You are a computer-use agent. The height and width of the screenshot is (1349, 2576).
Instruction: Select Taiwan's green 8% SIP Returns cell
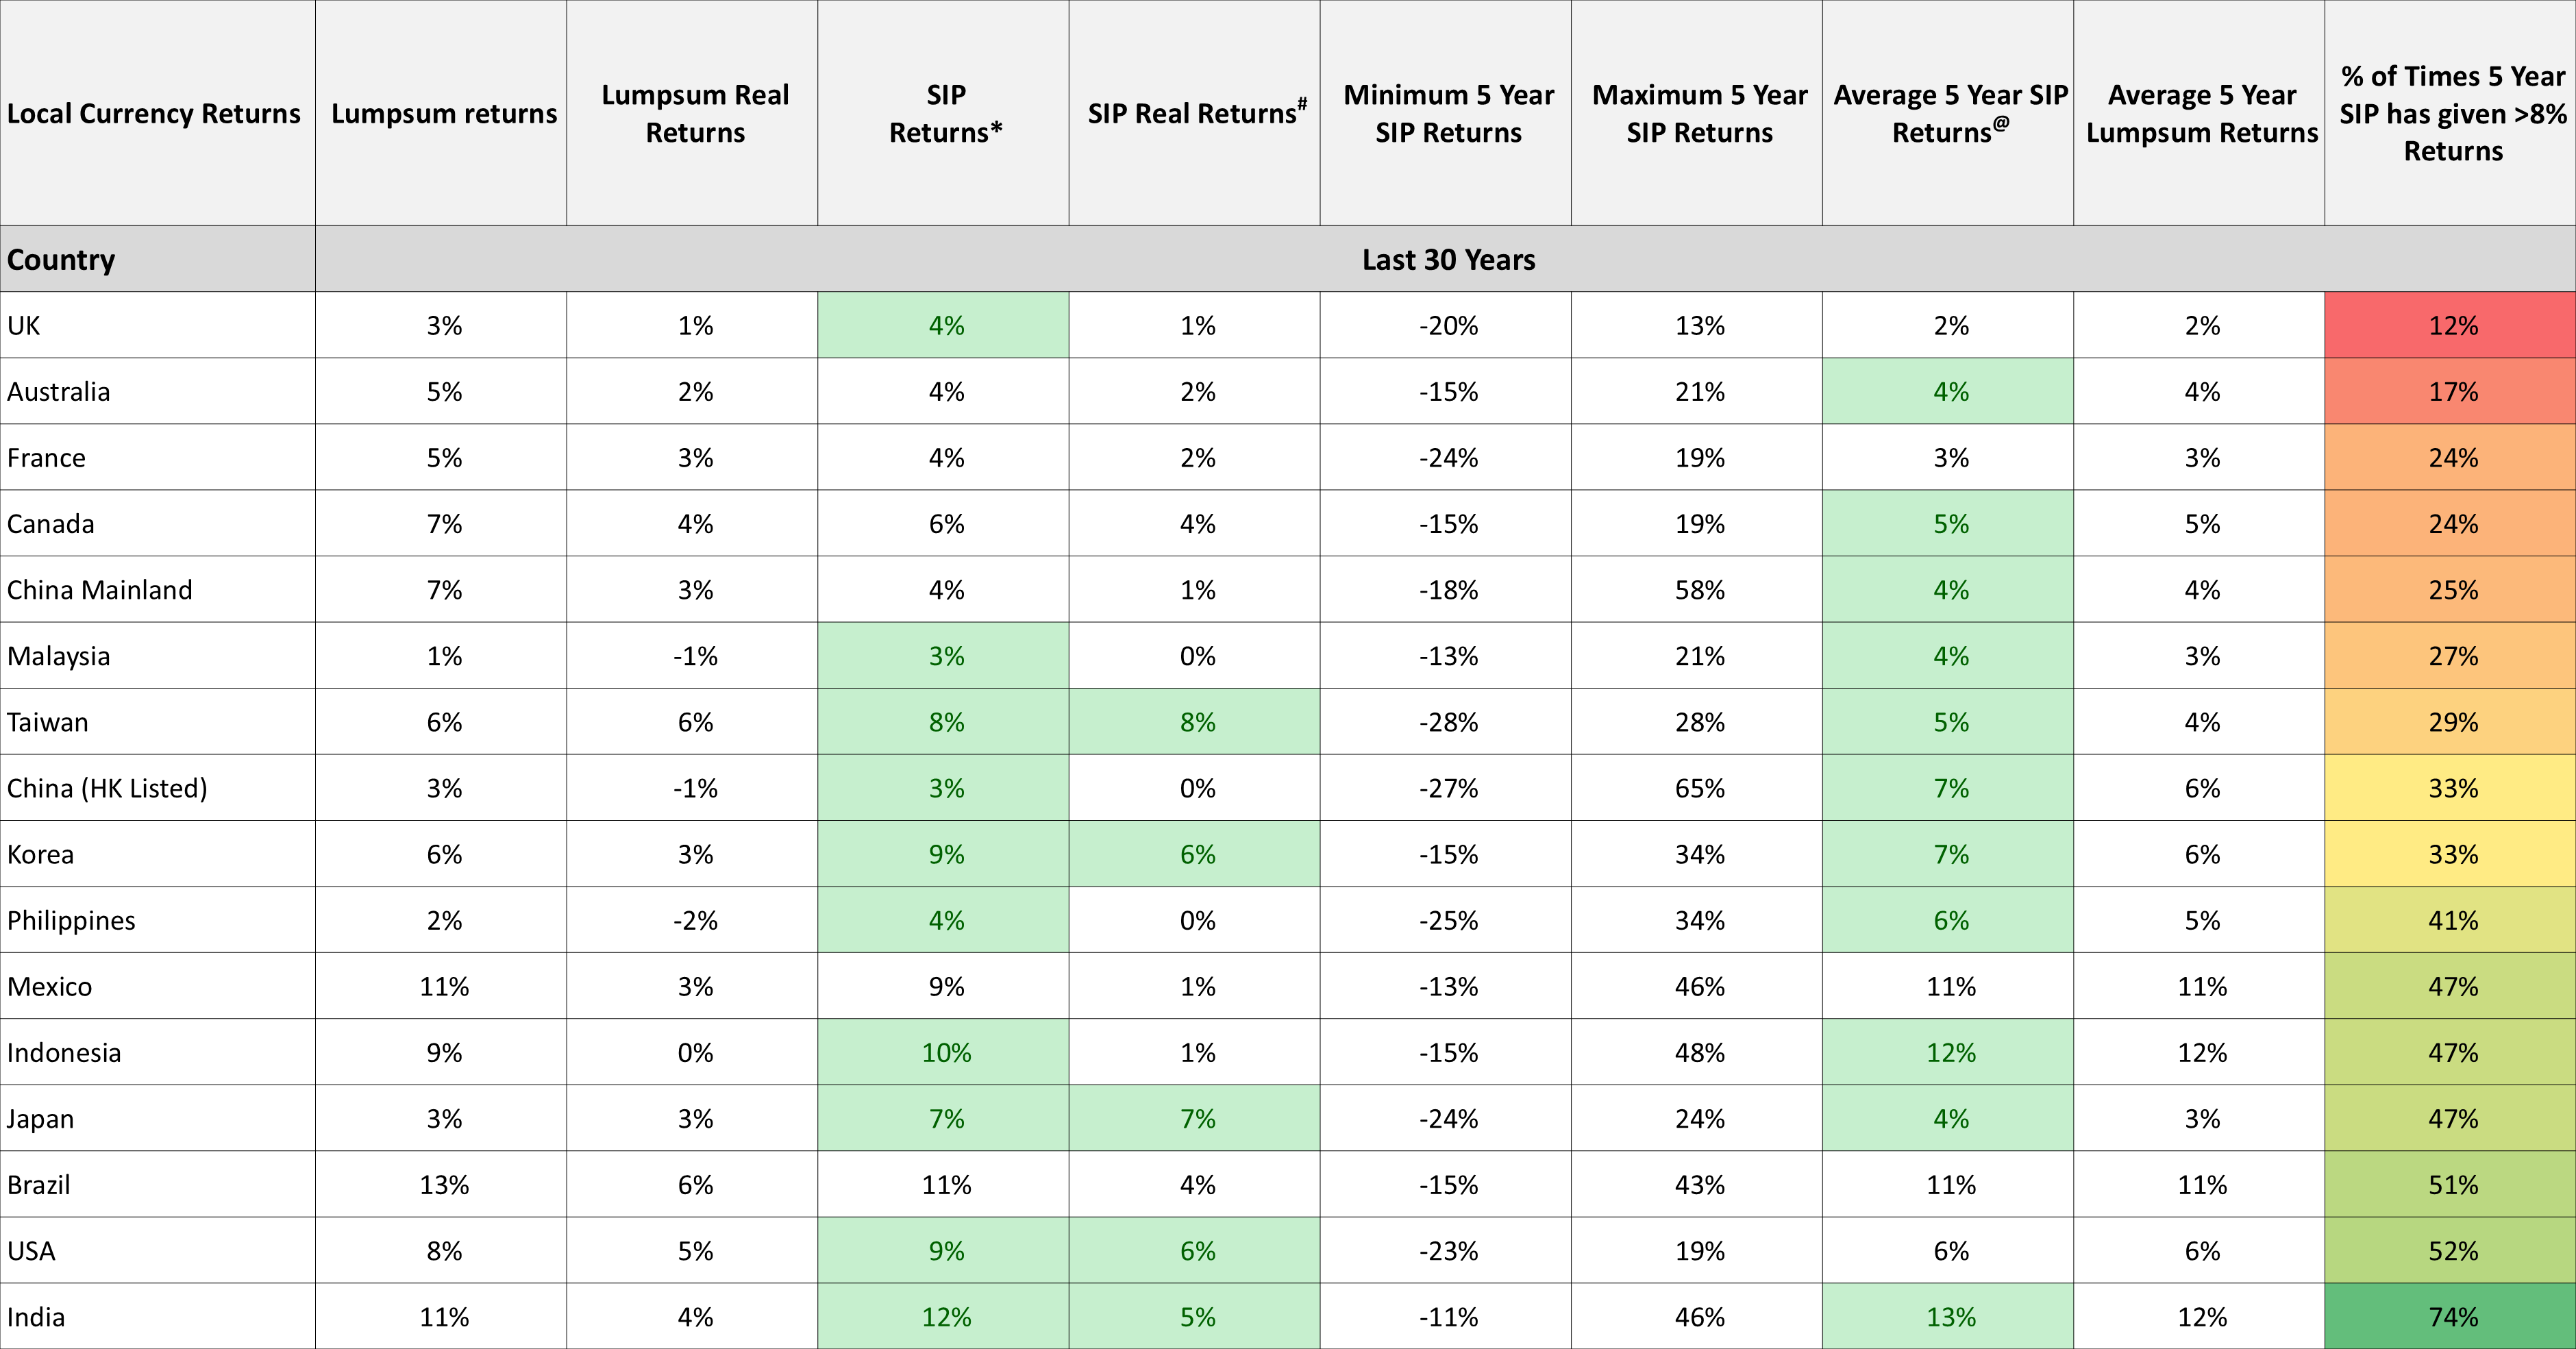(x=943, y=722)
